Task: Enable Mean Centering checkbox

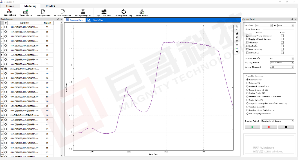Action: pos(247,49)
